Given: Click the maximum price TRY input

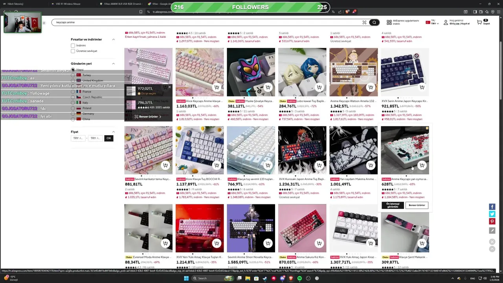Looking at the screenshot, I should tap(95, 138).
